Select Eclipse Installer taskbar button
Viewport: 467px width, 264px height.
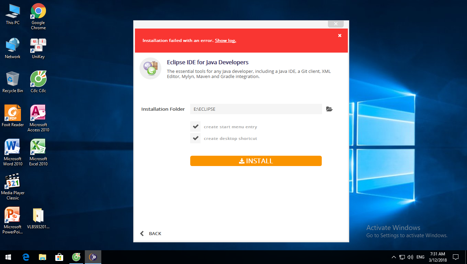(93, 257)
